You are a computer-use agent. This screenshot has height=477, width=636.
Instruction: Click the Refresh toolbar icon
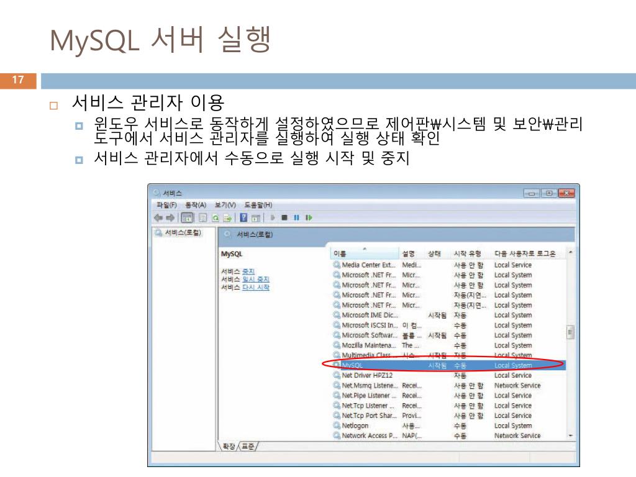click(216, 218)
